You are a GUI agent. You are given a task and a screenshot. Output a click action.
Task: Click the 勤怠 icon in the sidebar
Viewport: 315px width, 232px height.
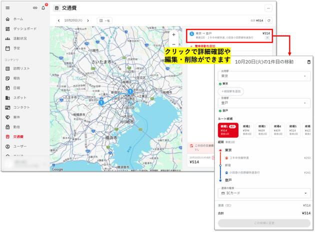tap(7, 127)
